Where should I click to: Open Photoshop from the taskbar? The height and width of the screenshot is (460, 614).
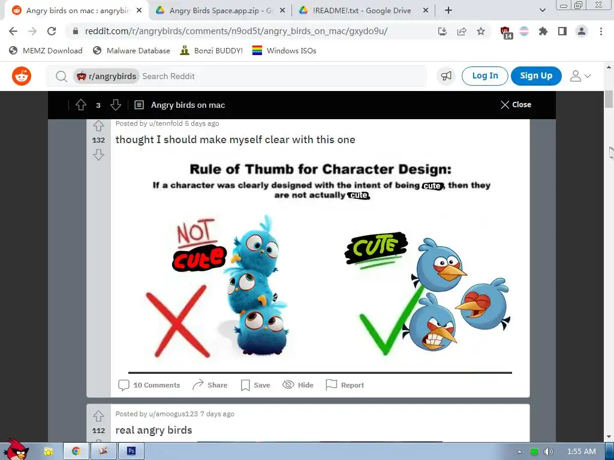(x=131, y=452)
